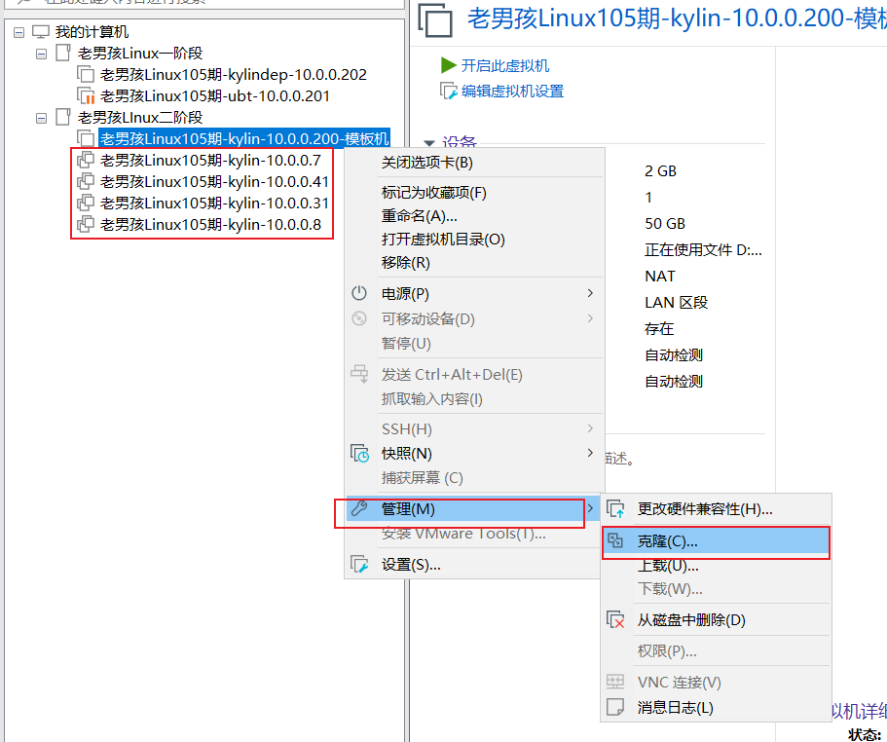887x742 pixels.
Task: Open the 设置(S)... menu entry
Action: pyautogui.click(x=474, y=565)
